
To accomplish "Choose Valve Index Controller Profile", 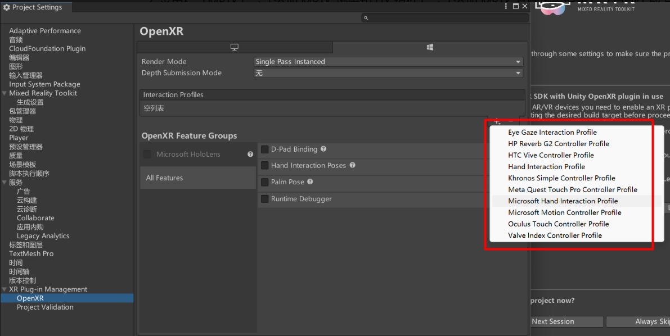I will pos(555,235).
